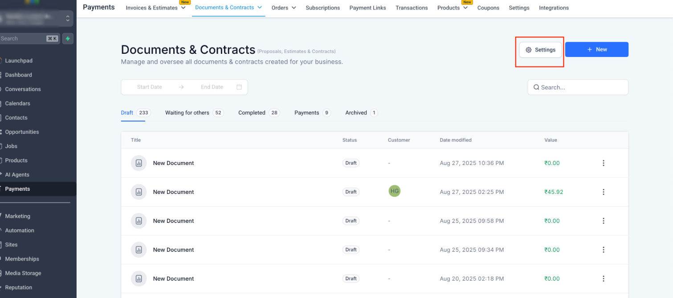Switch to the Completed tab
The height and width of the screenshot is (298, 673).
click(259, 113)
